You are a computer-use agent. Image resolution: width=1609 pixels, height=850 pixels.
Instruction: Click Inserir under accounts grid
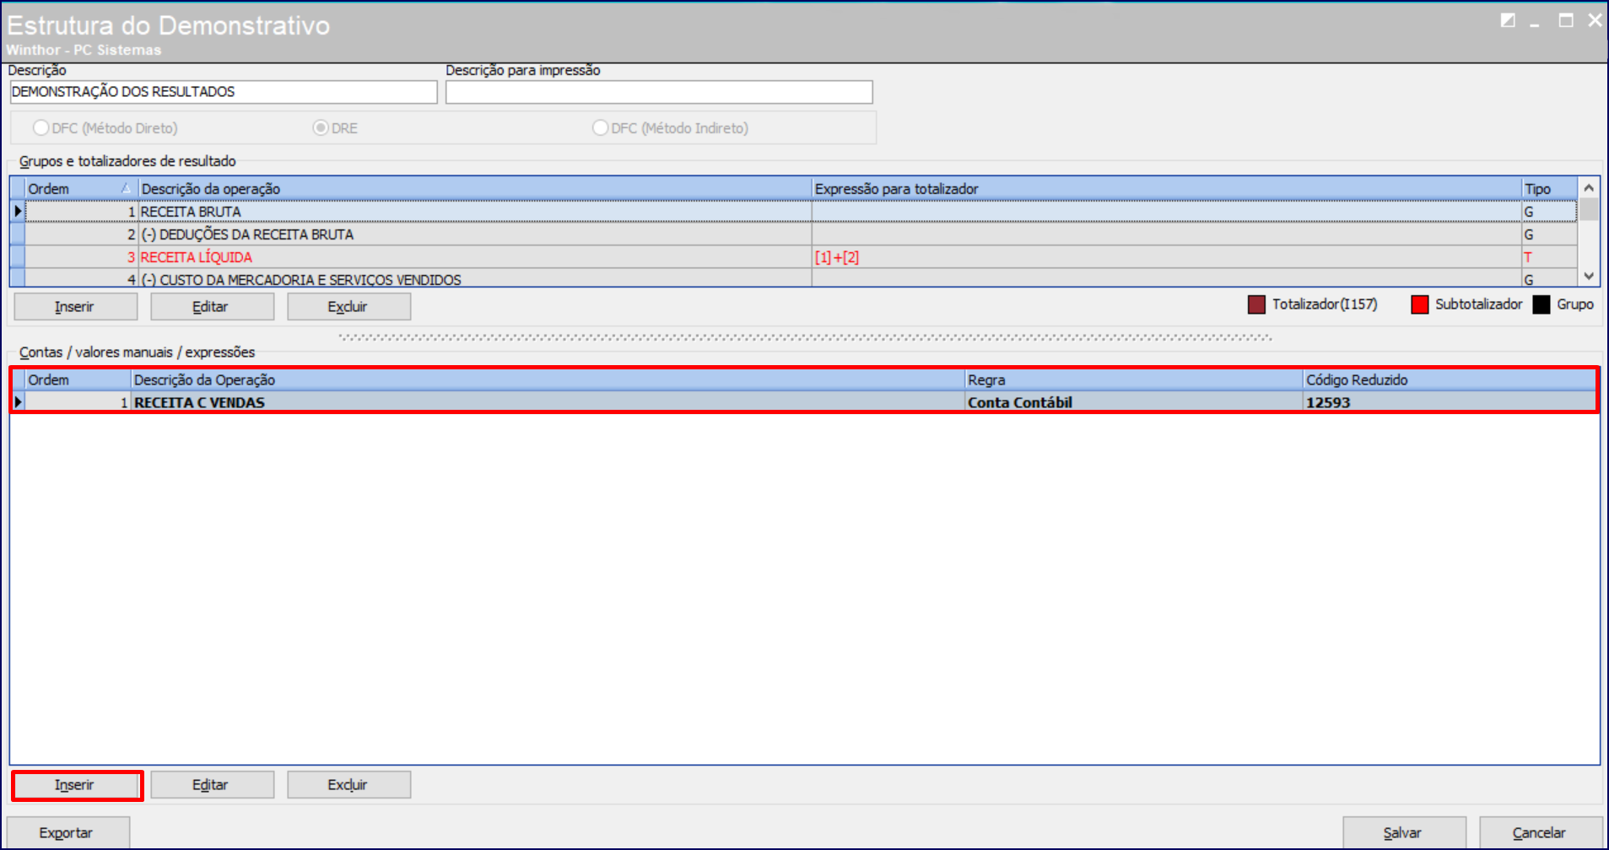click(x=75, y=785)
